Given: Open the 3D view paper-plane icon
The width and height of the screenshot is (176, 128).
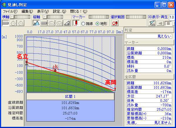Looking at the screenshot, I should 152,23.
